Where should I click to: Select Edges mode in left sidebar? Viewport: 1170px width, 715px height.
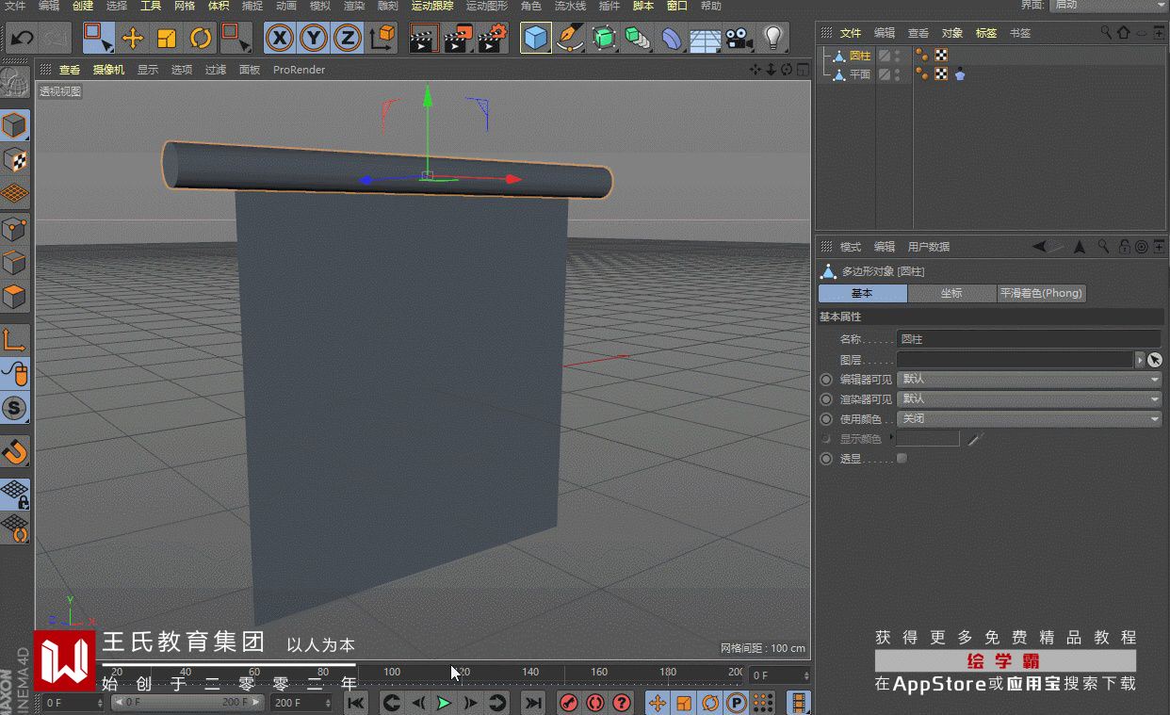[15, 264]
